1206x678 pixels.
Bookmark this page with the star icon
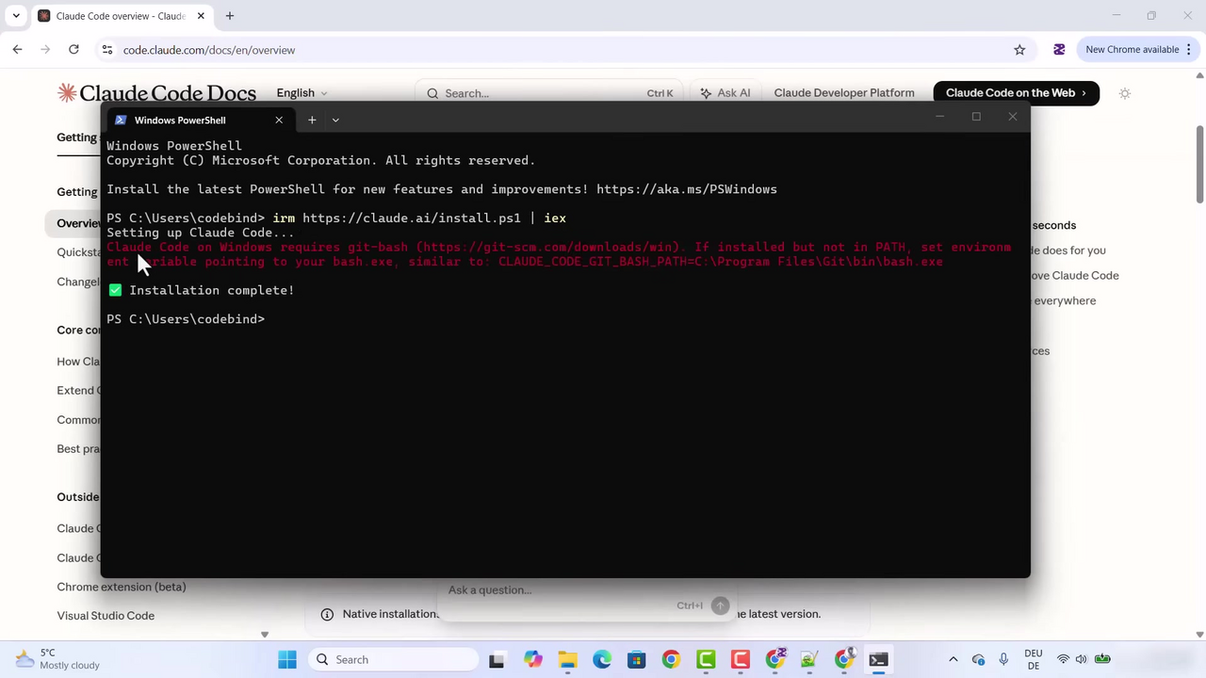pos(1019,50)
